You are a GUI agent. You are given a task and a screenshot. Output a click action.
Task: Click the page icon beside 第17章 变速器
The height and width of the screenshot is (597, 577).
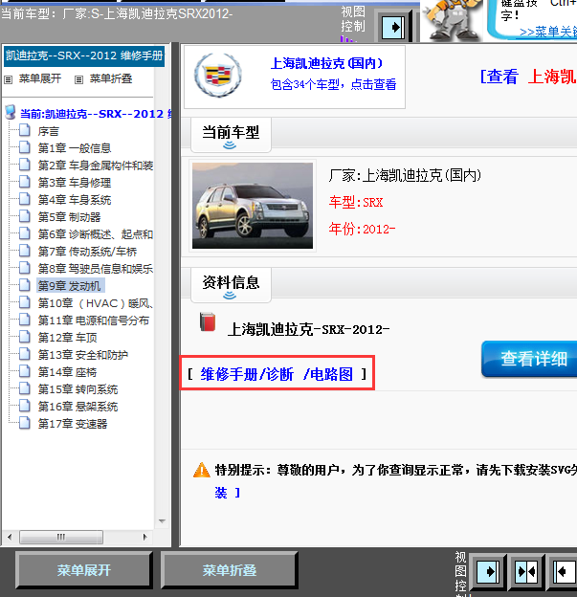(25, 423)
